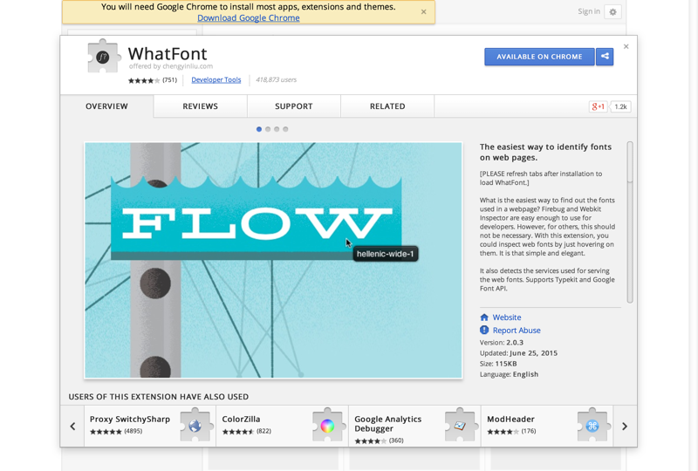The width and height of the screenshot is (698, 471).
Task: Open the Related tab
Action: coord(387,106)
